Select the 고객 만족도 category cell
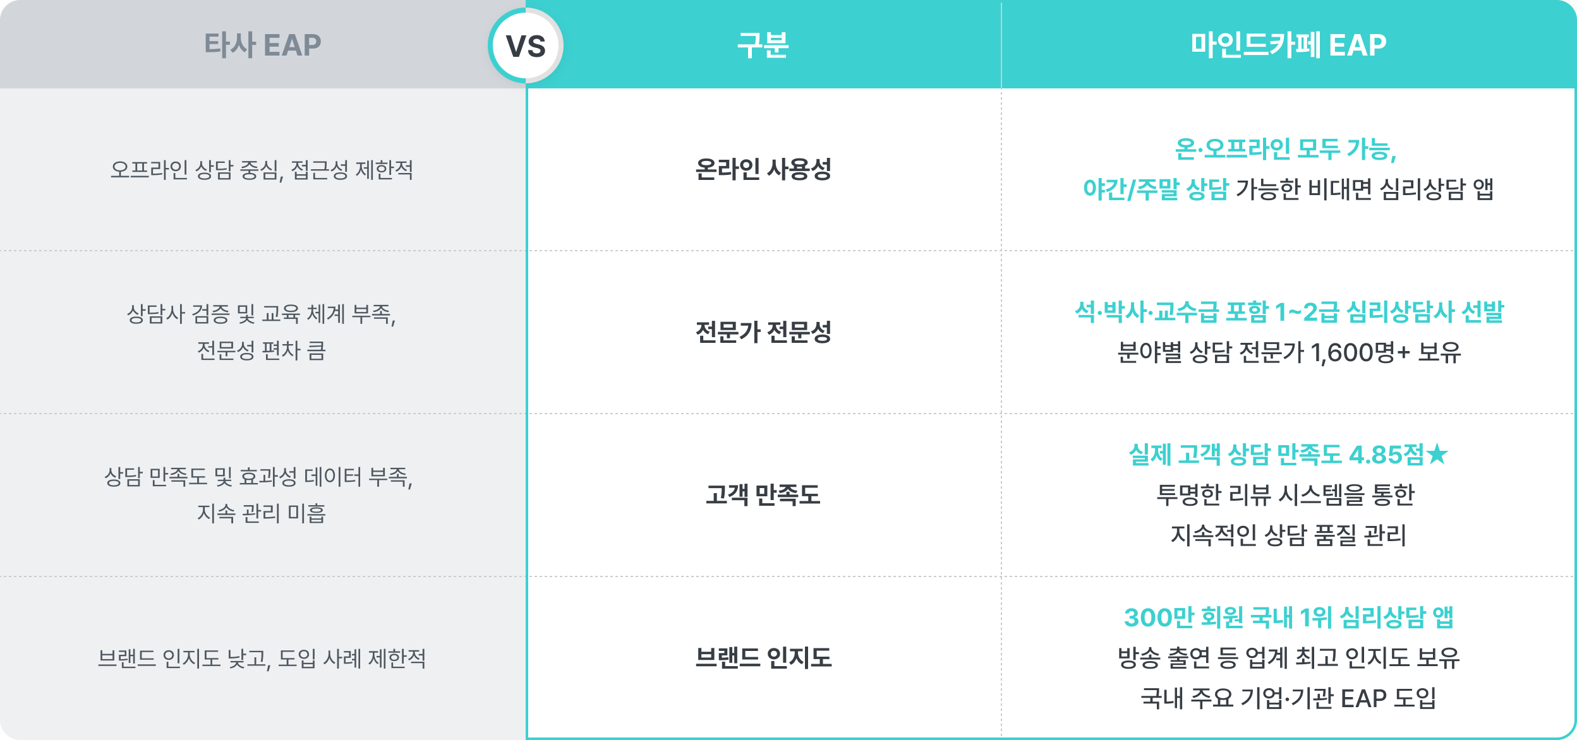Viewport: 1577px width, 740px height. [763, 494]
